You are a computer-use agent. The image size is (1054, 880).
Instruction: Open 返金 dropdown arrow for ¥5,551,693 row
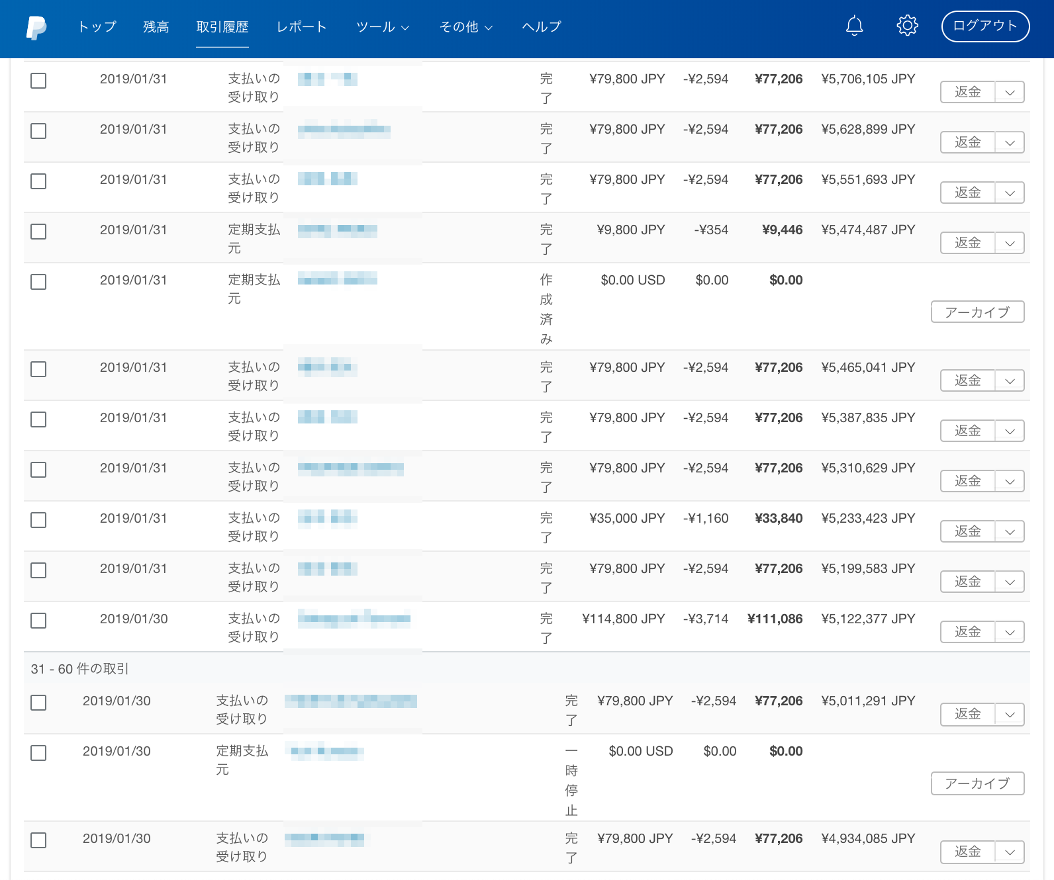click(1010, 193)
